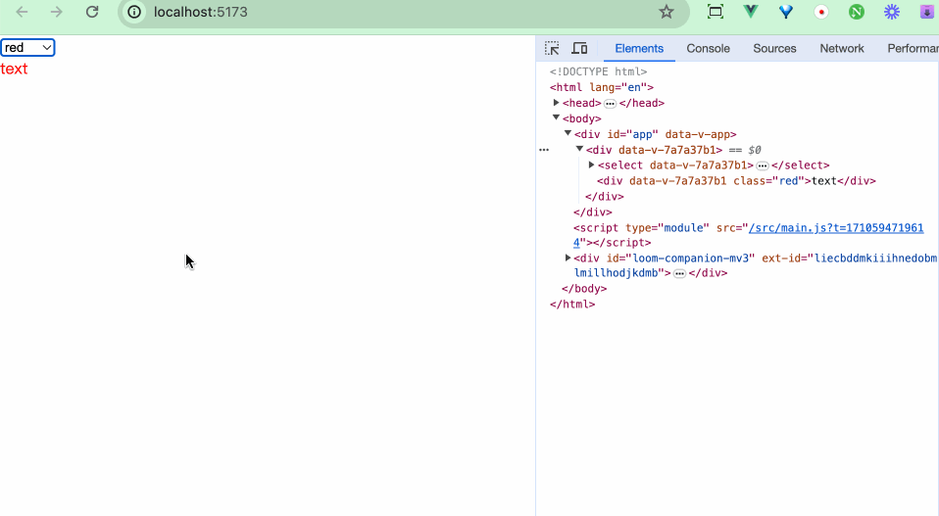The image size is (939, 516).
Task: Expand the loom-companion-mv3 div node
Action: coord(568,258)
